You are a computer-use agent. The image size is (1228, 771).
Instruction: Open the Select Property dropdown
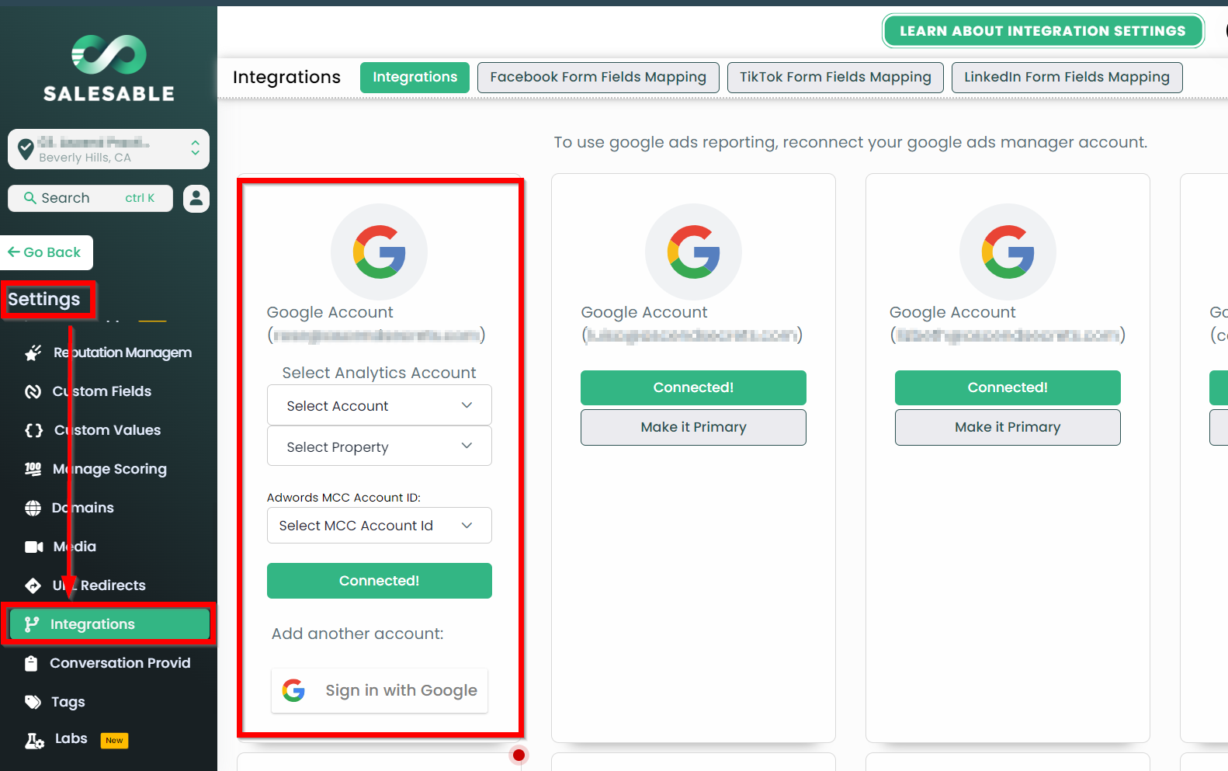pos(380,446)
